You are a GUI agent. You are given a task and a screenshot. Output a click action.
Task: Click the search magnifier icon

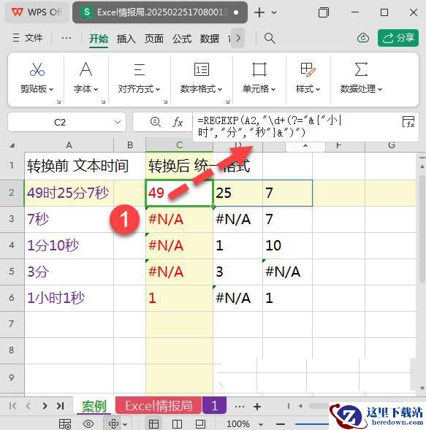click(270, 38)
